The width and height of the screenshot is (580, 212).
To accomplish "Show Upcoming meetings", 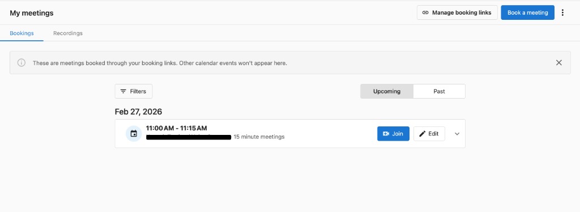I will pos(386,91).
